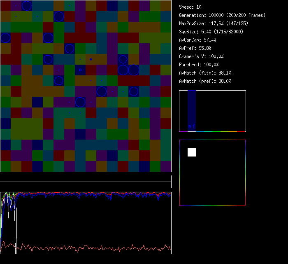Click the Generation: 100000 counter text
Screen dimensions: 288x264
click(x=222, y=15)
